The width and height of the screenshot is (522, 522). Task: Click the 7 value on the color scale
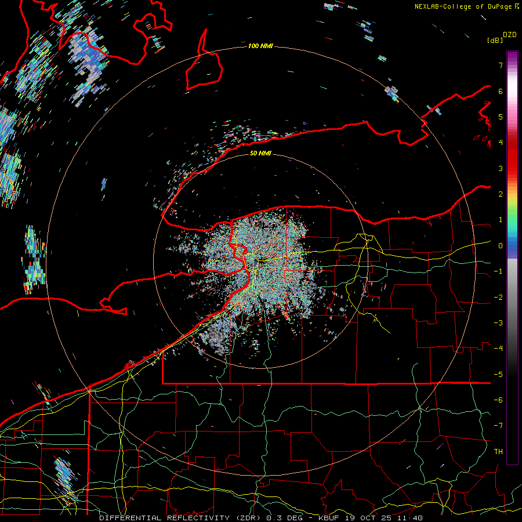coord(501,65)
